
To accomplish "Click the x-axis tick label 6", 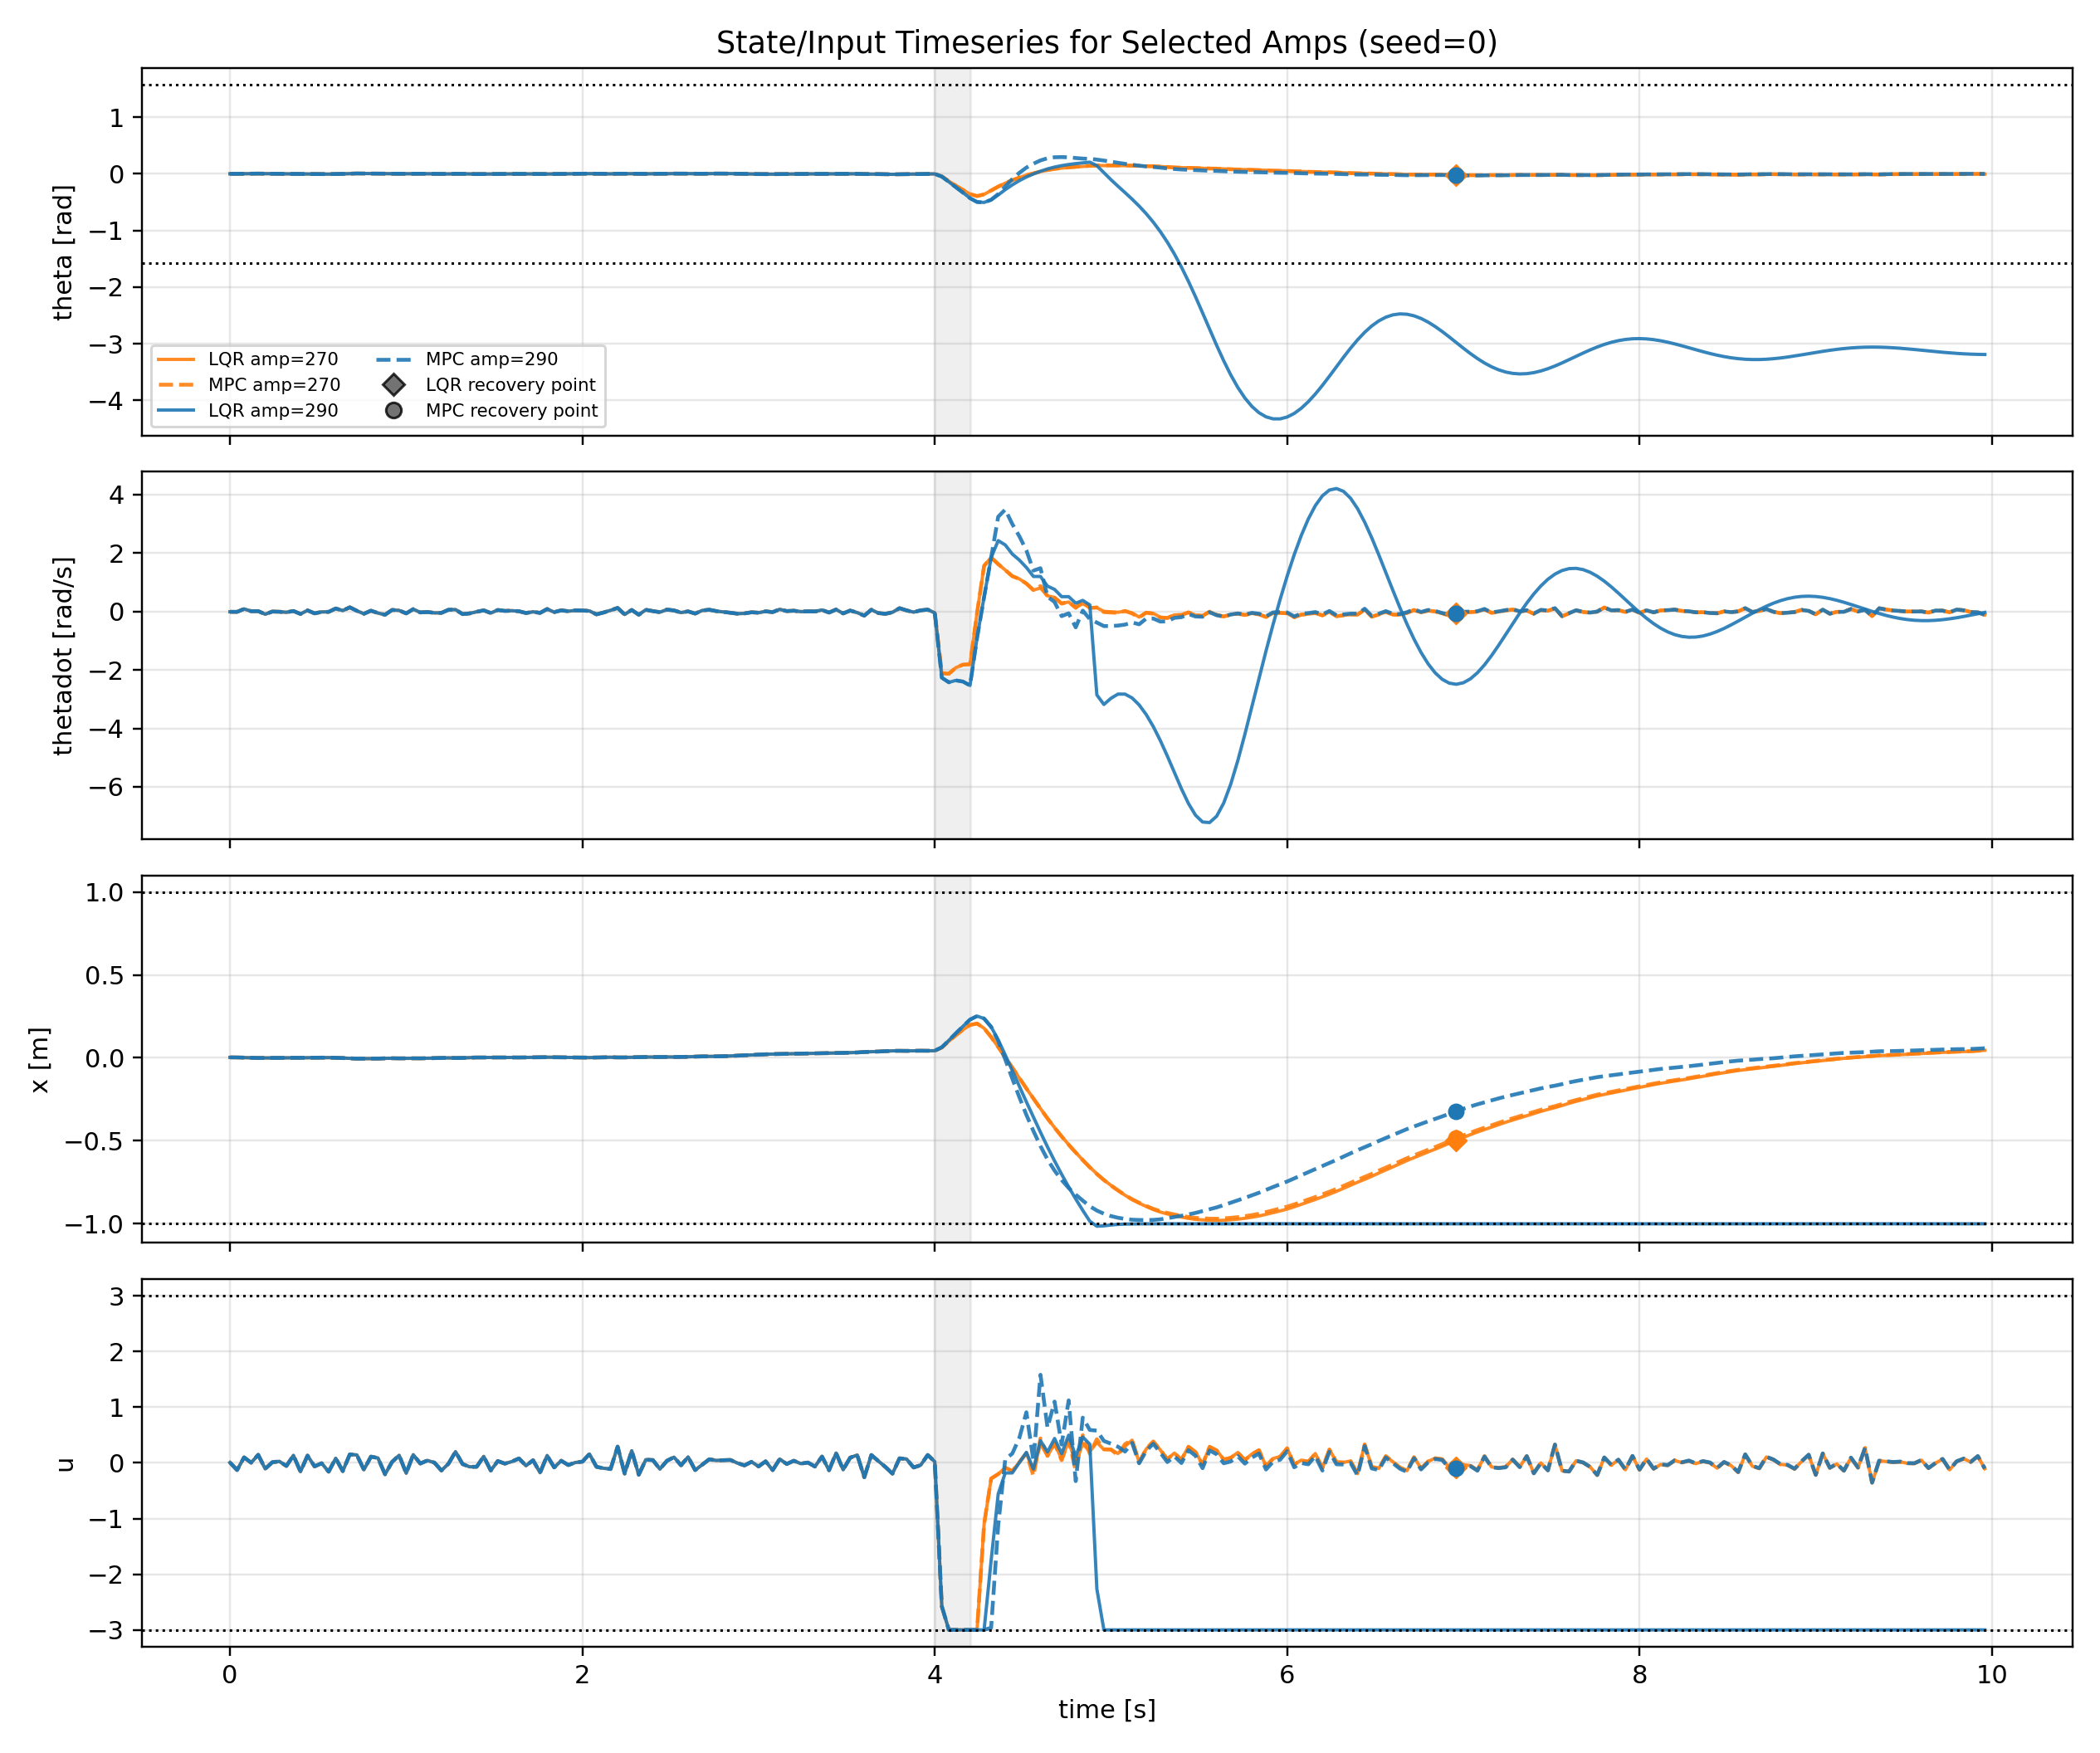I will [1286, 1675].
